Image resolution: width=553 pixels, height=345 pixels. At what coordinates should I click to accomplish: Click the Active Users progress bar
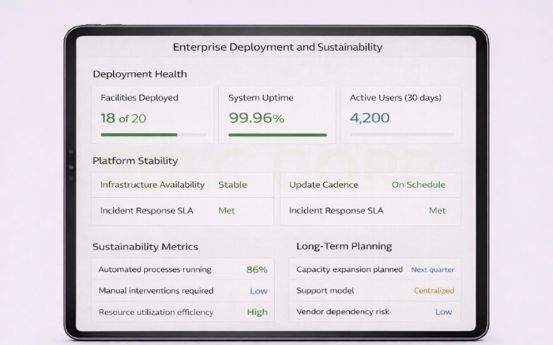click(401, 135)
